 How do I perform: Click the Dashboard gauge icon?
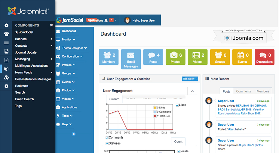click(58, 31)
